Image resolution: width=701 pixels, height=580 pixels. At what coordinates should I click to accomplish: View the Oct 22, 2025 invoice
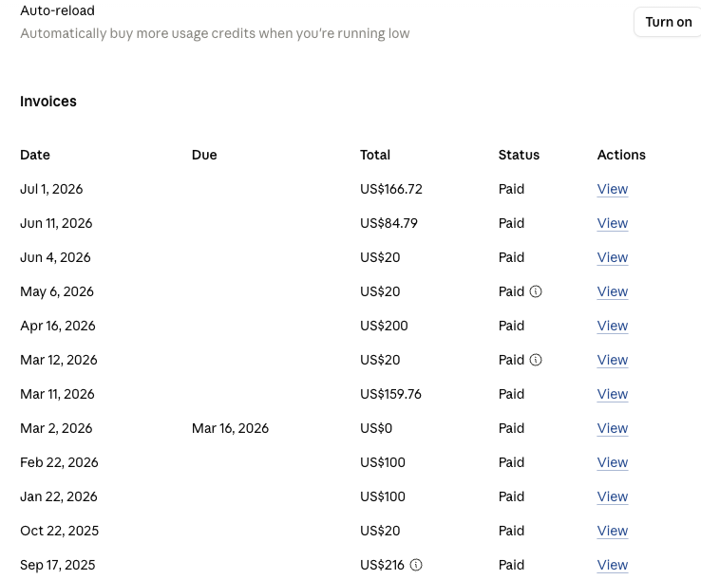coord(613,531)
